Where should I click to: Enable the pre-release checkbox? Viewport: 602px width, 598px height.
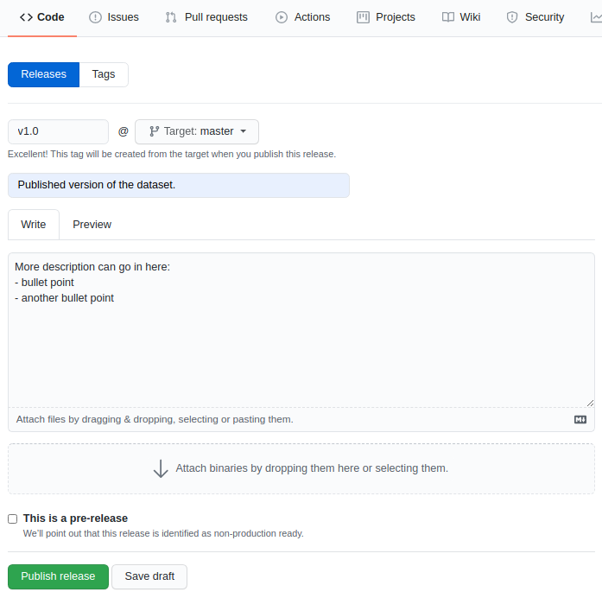[13, 518]
